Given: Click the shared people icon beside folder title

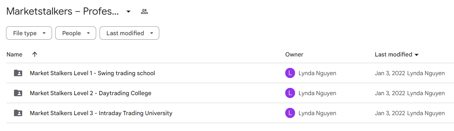Looking at the screenshot, I should coord(144,12).
